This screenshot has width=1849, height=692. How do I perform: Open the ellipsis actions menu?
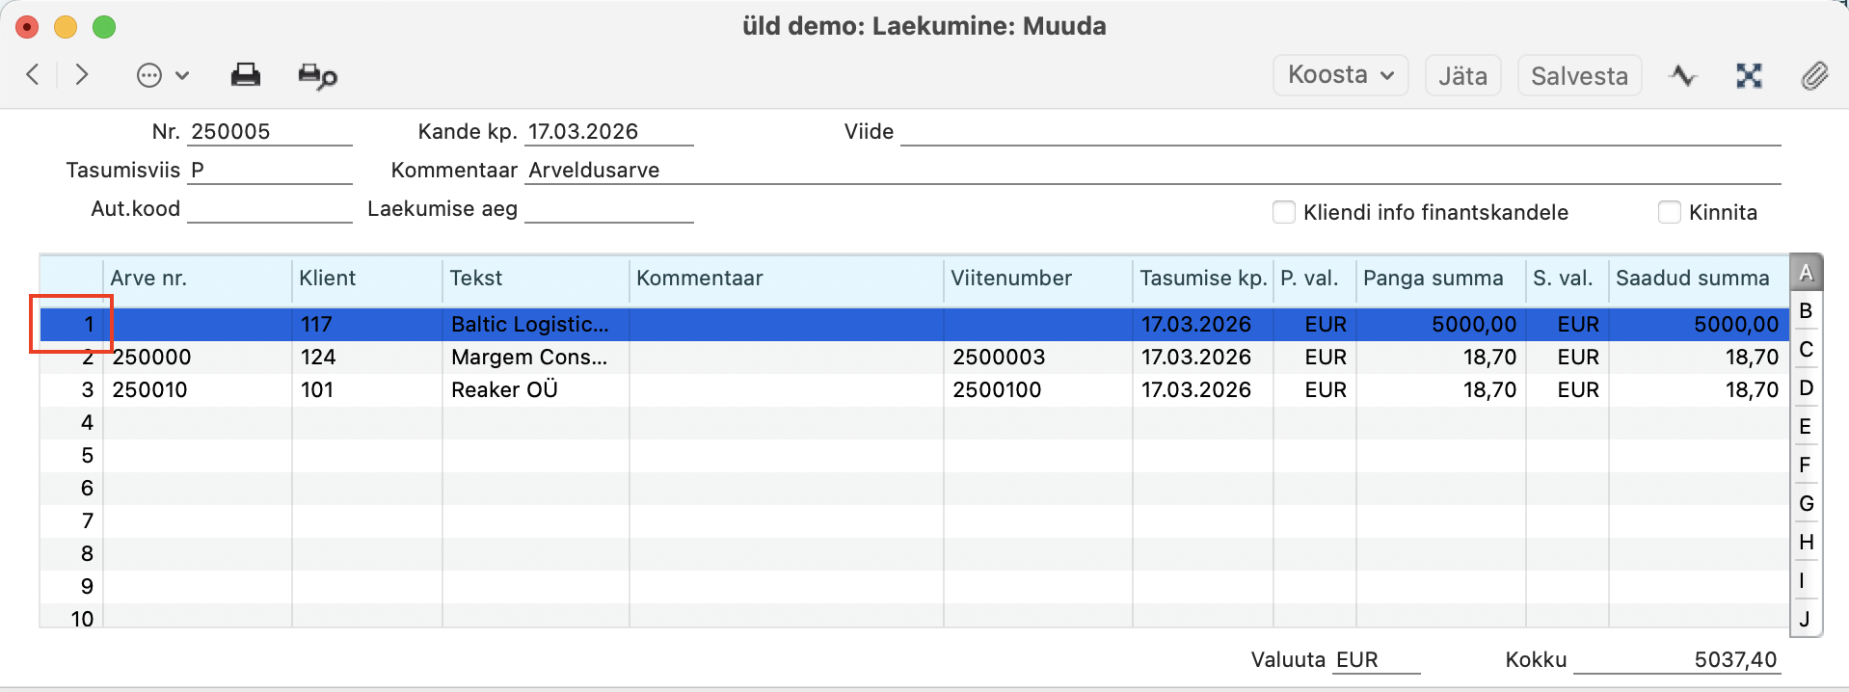pyautogui.click(x=162, y=75)
